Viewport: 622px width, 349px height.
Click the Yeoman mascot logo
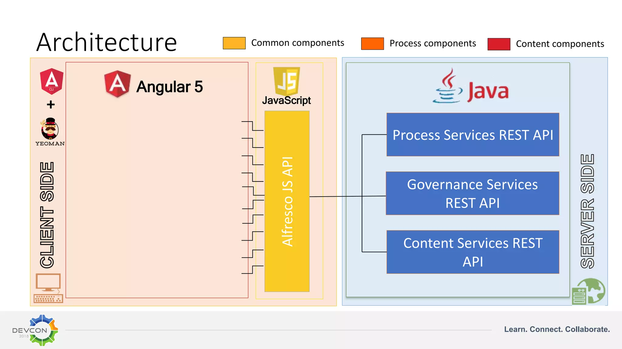(50, 129)
